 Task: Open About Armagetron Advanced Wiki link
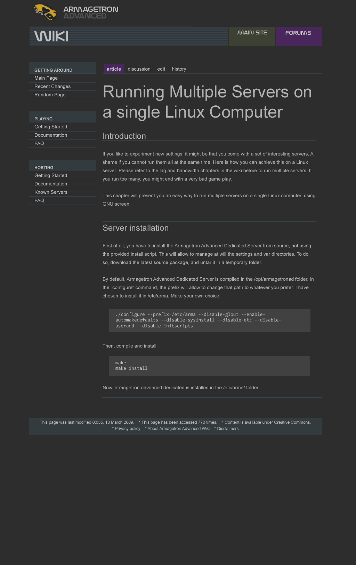[178, 429]
